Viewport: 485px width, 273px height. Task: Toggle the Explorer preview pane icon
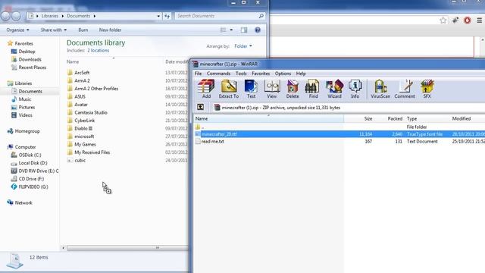click(244, 30)
